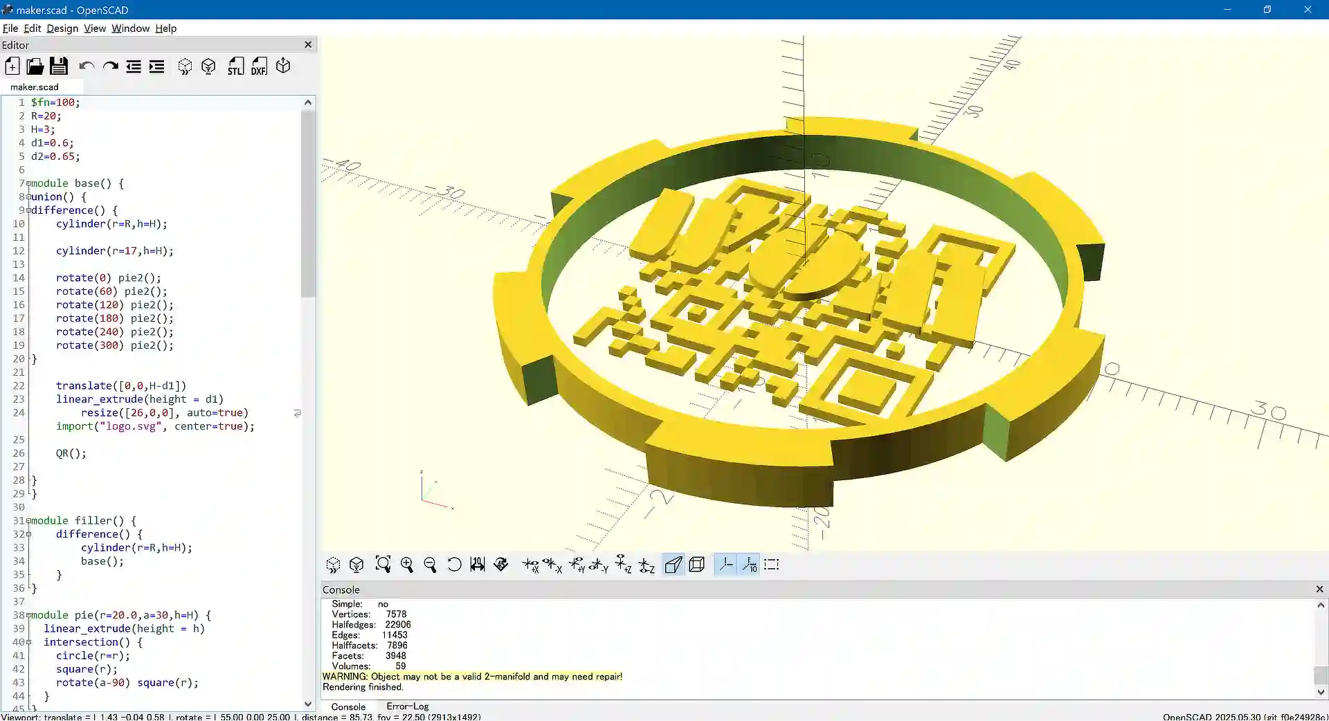Collapse the difference() block at line 9
Image resolution: width=1329 pixels, height=721 pixels.
click(x=28, y=210)
